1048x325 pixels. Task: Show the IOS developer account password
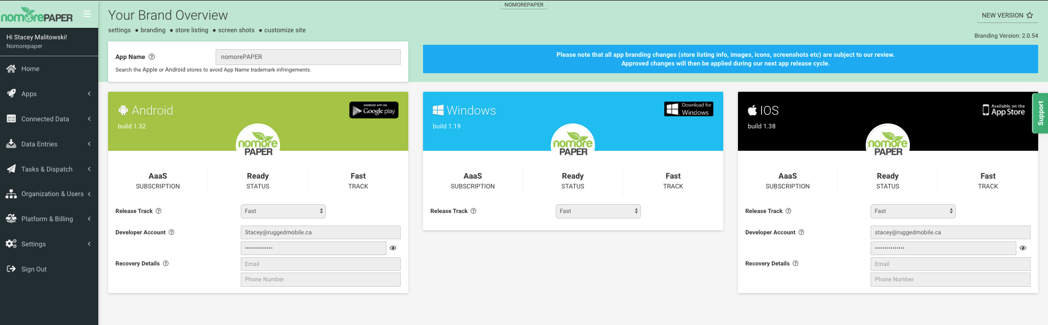click(1023, 248)
